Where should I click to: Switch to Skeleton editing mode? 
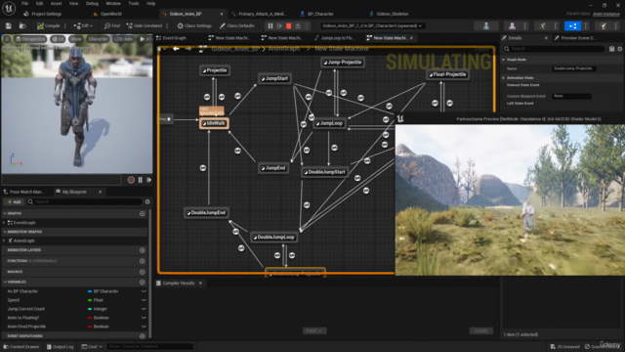pyautogui.click(x=486, y=26)
